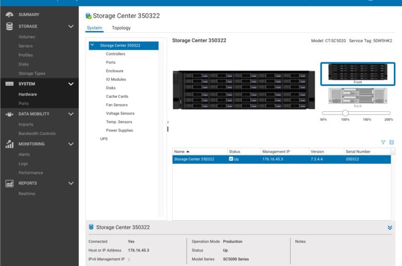Collapse details panel with double-chevron icon
Image resolution: width=402 pixels, height=266 pixels.
(390, 227)
